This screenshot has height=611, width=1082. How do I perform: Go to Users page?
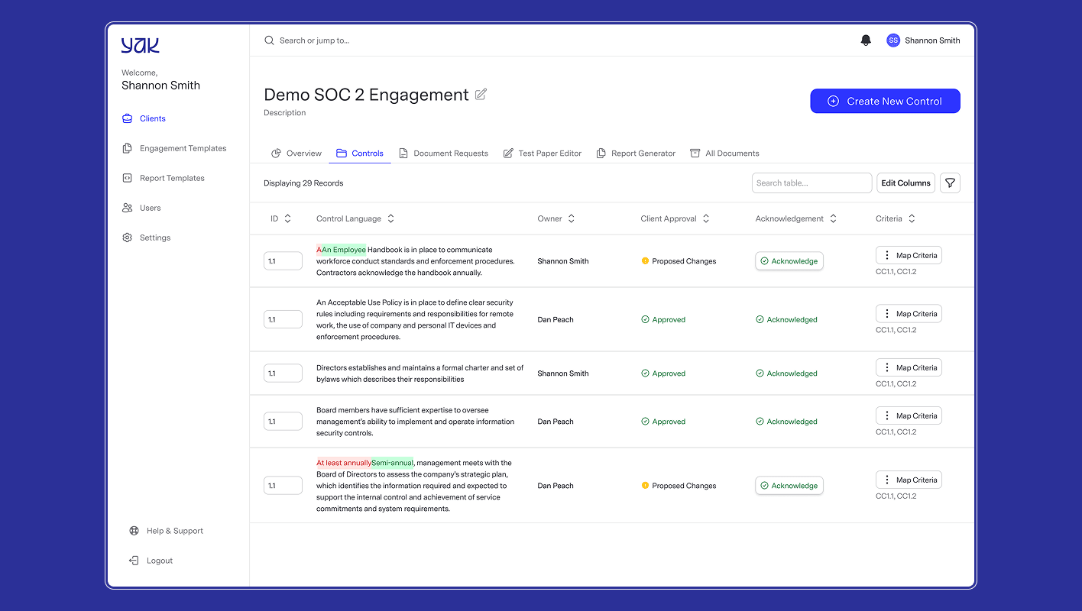click(141, 208)
